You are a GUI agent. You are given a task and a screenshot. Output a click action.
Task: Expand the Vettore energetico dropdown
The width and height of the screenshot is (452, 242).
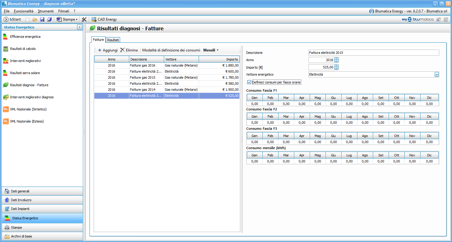[437, 74]
